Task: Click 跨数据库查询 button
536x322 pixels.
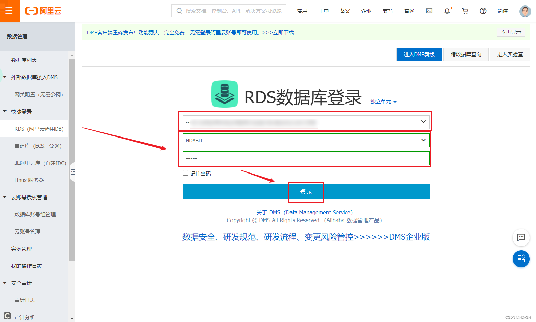Action: click(x=466, y=55)
